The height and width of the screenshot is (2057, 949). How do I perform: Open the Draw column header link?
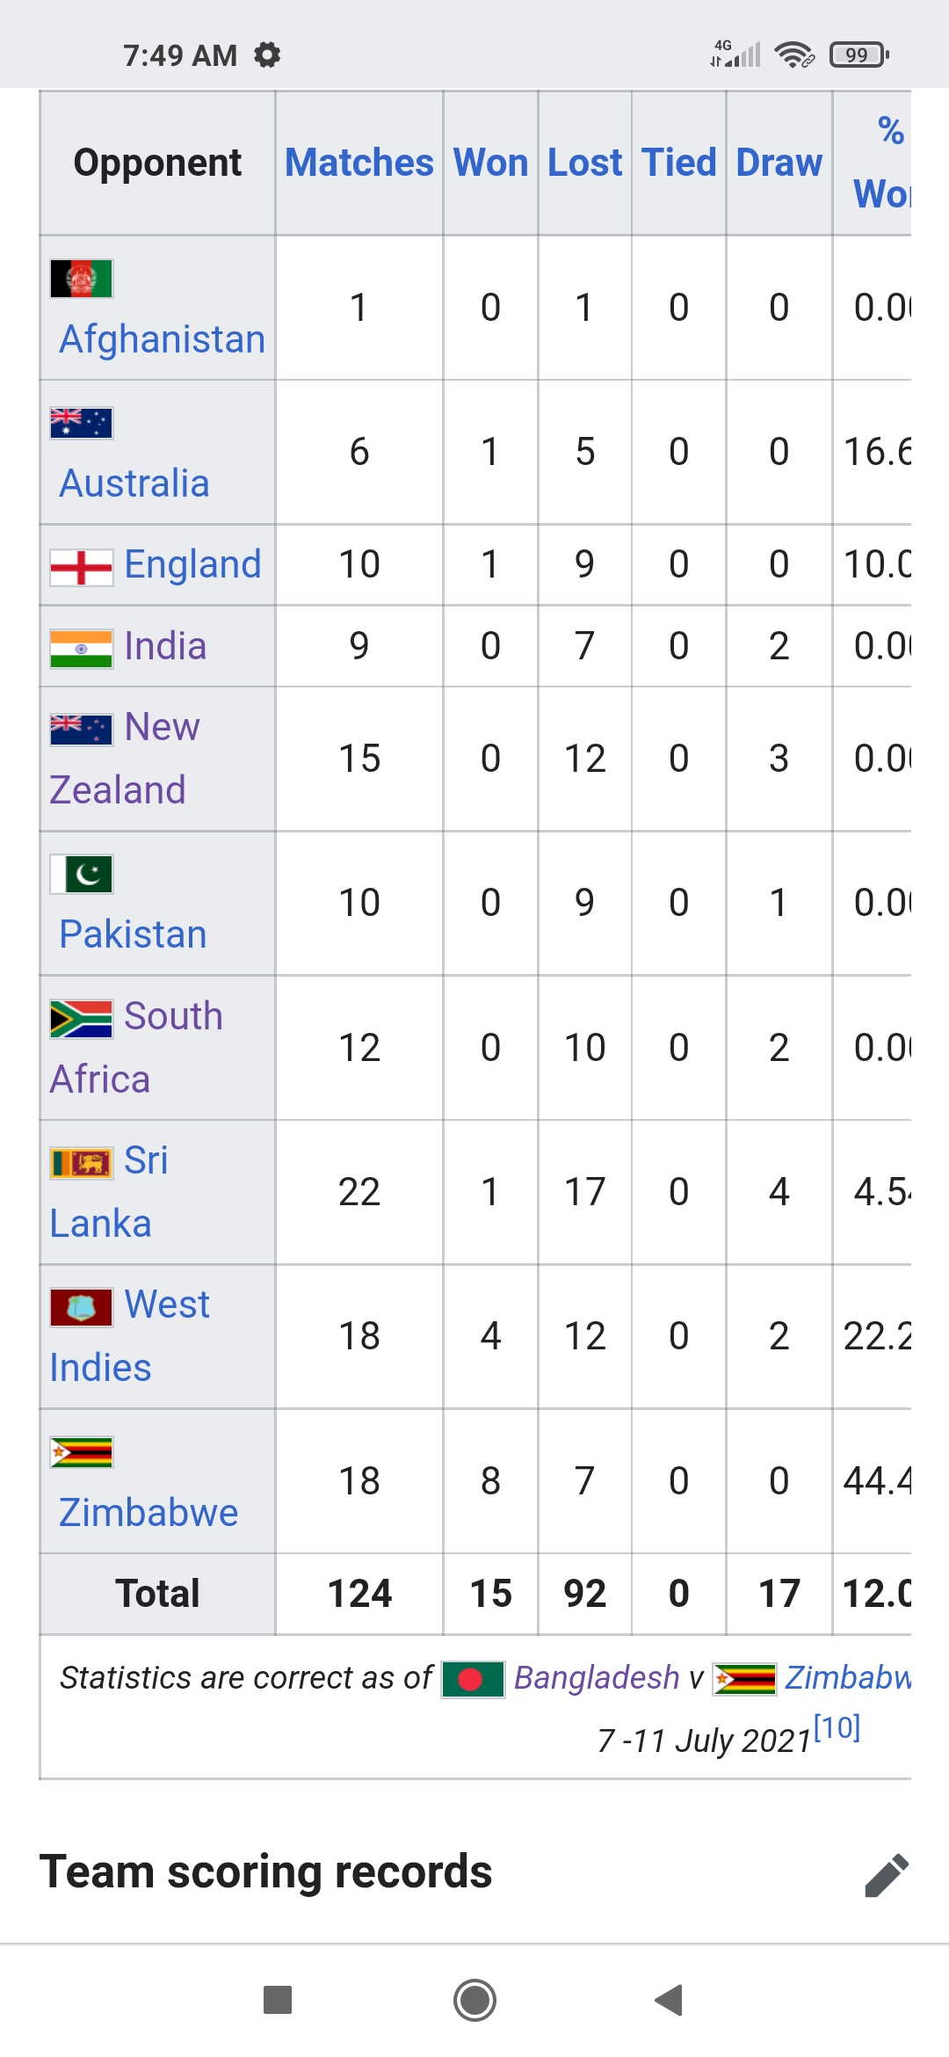779,163
